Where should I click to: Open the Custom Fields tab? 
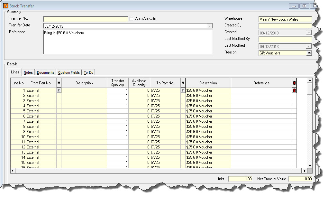pos(69,72)
